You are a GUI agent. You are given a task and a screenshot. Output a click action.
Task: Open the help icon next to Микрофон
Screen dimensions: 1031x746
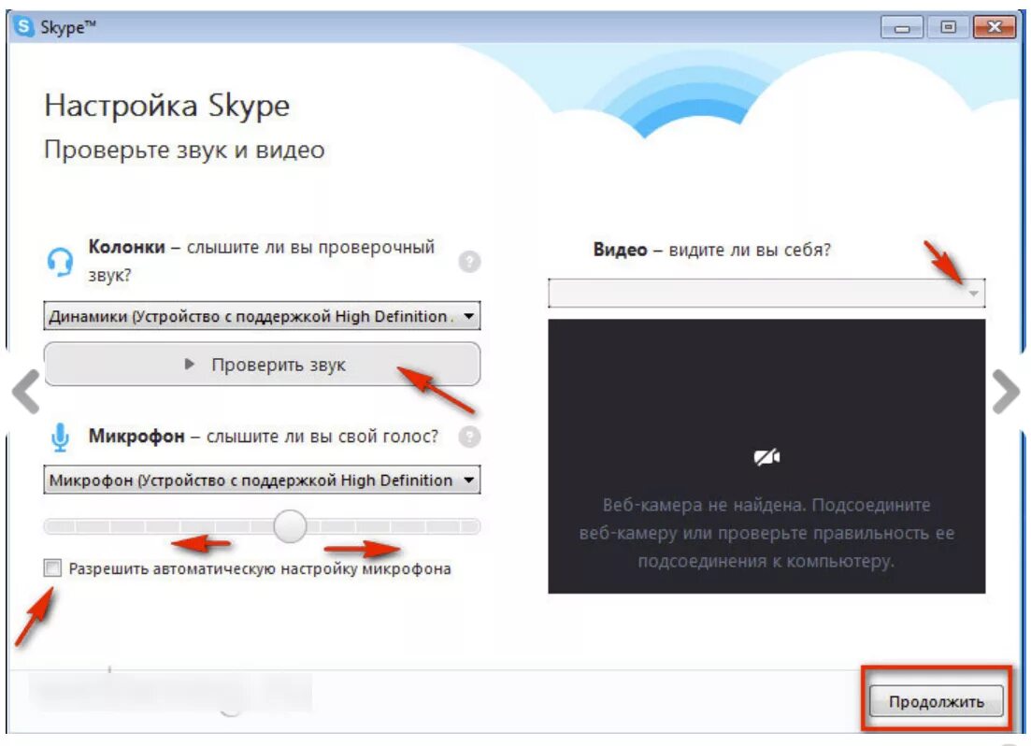pos(469,437)
